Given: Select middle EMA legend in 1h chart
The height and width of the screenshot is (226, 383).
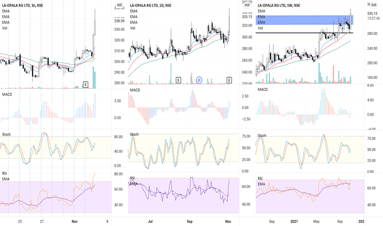Looking at the screenshot, I should (x=6, y=16).
